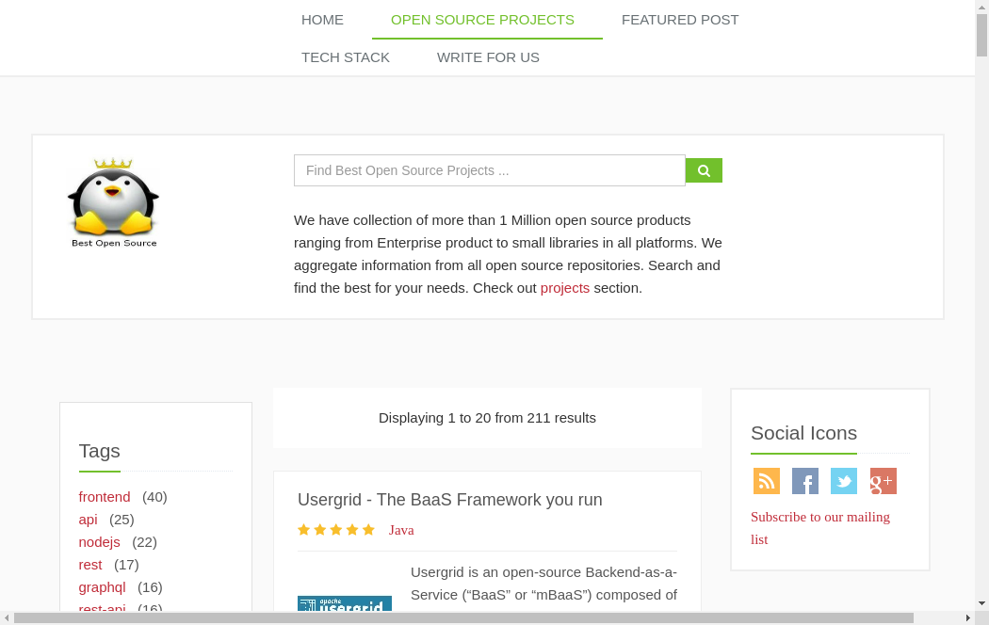The height and width of the screenshot is (625, 989).
Task: Click the Usergrid project thumbnail image
Action: 345,604
